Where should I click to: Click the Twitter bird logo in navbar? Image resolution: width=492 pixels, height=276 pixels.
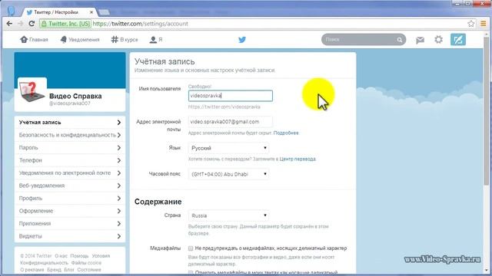point(242,40)
